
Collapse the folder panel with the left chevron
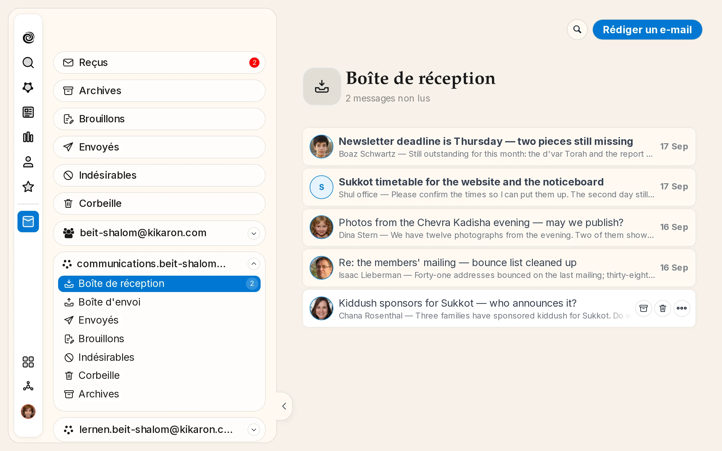click(284, 406)
